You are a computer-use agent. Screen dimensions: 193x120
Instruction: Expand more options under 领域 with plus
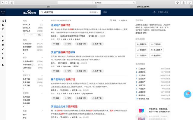24,53
